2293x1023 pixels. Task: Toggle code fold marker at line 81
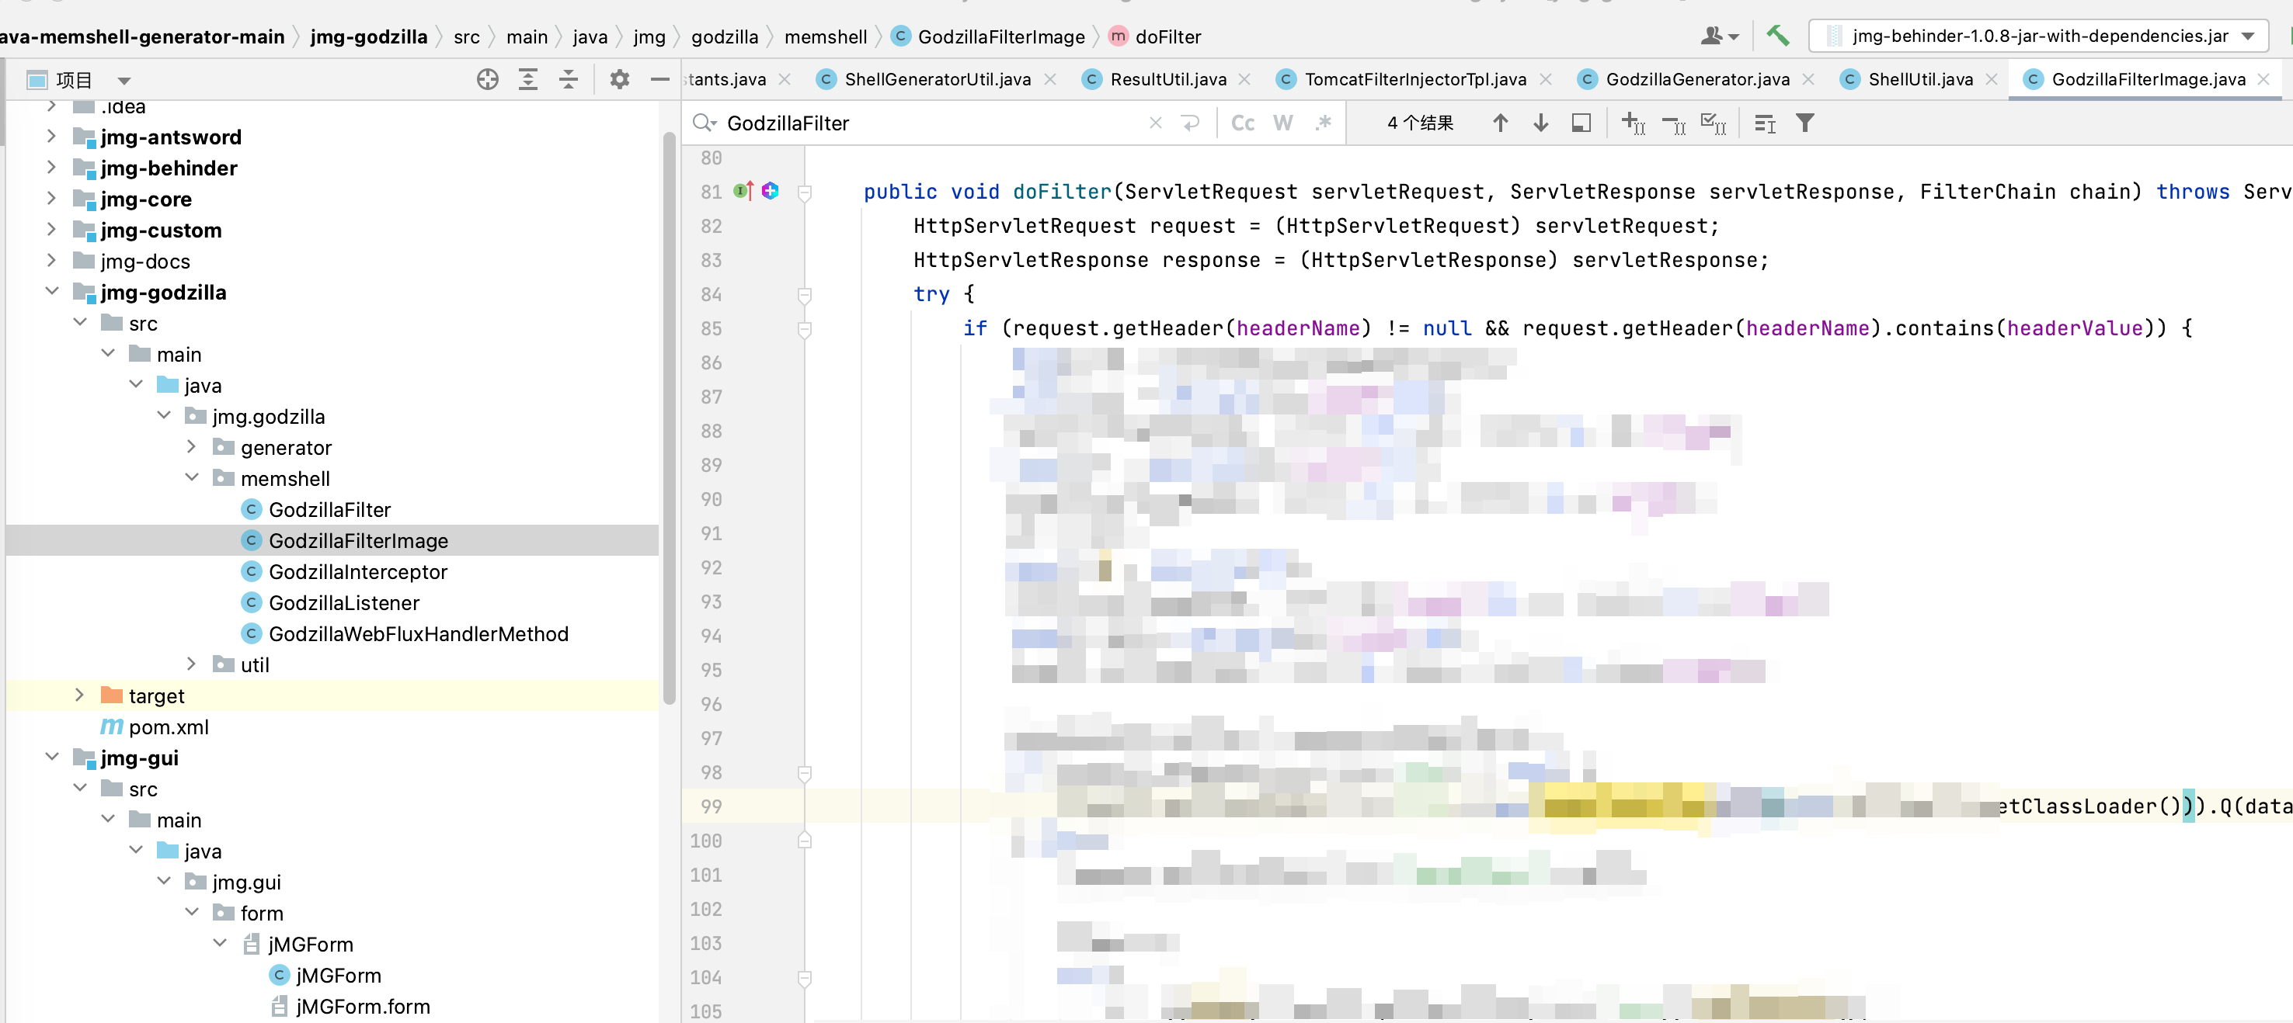(805, 192)
